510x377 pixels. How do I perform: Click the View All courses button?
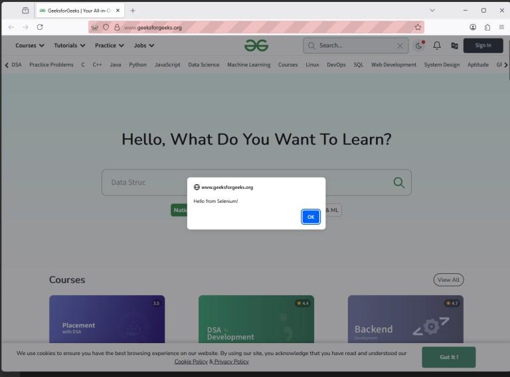coord(448,280)
